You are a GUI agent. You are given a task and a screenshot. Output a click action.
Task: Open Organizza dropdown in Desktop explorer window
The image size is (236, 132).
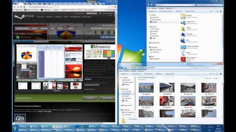tap(152, 11)
